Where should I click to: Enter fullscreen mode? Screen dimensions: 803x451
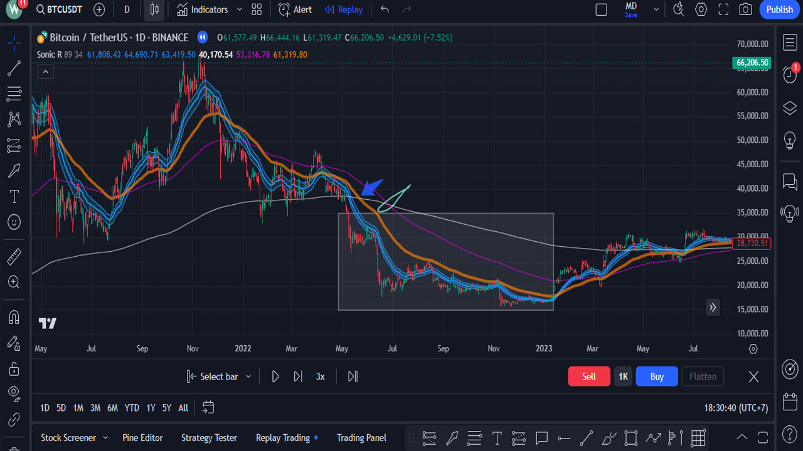pyautogui.click(x=723, y=9)
